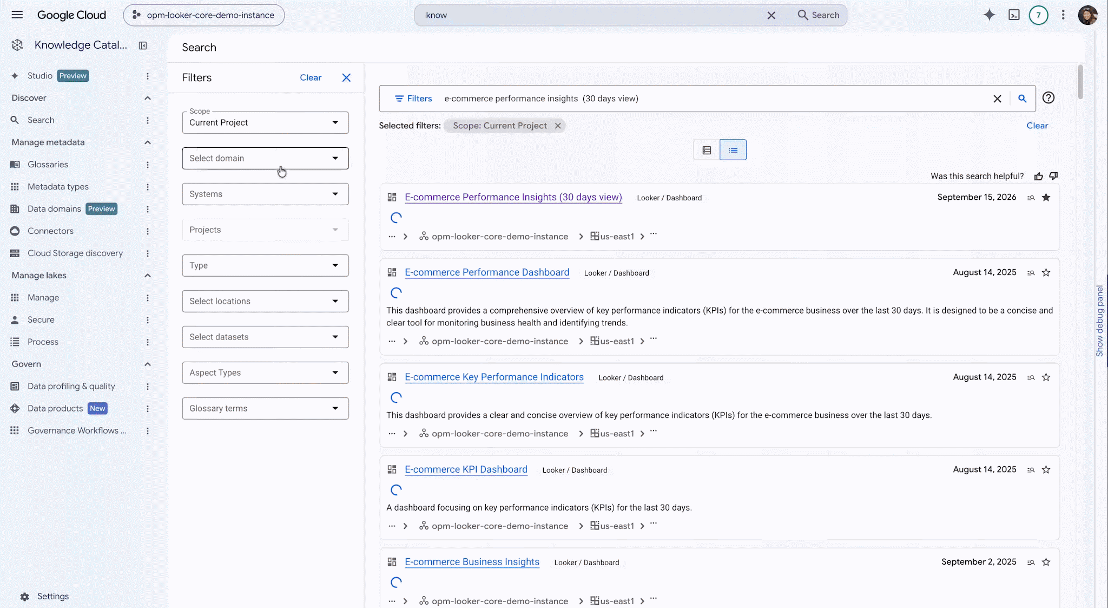Give thumbs up for search helpfulness

[1038, 176]
